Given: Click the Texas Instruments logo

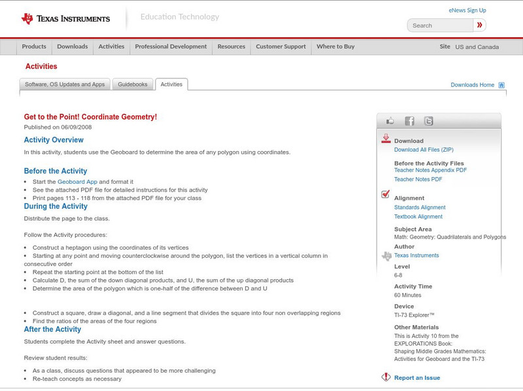Looking at the screenshot, I should click(65, 19).
